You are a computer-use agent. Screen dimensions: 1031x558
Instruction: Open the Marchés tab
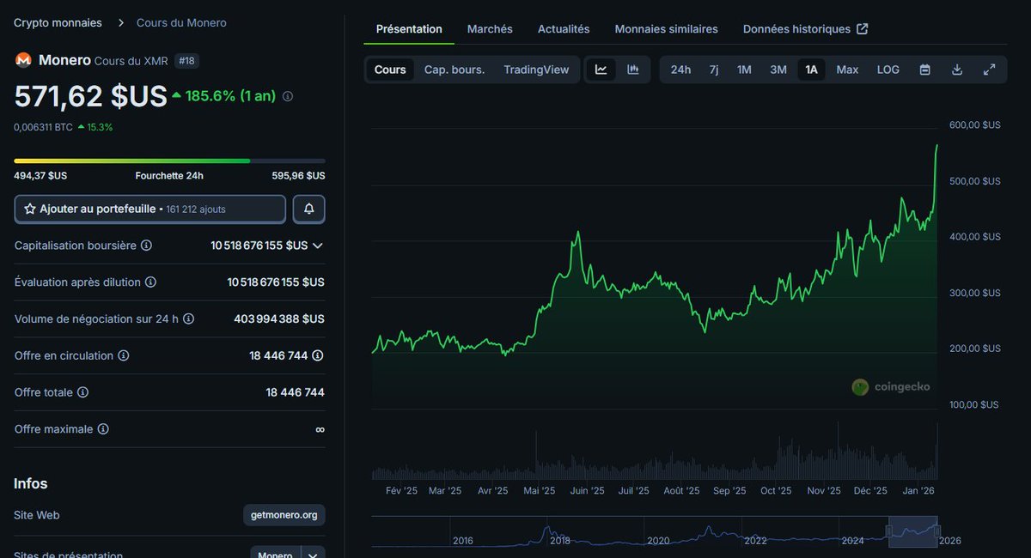pos(490,29)
